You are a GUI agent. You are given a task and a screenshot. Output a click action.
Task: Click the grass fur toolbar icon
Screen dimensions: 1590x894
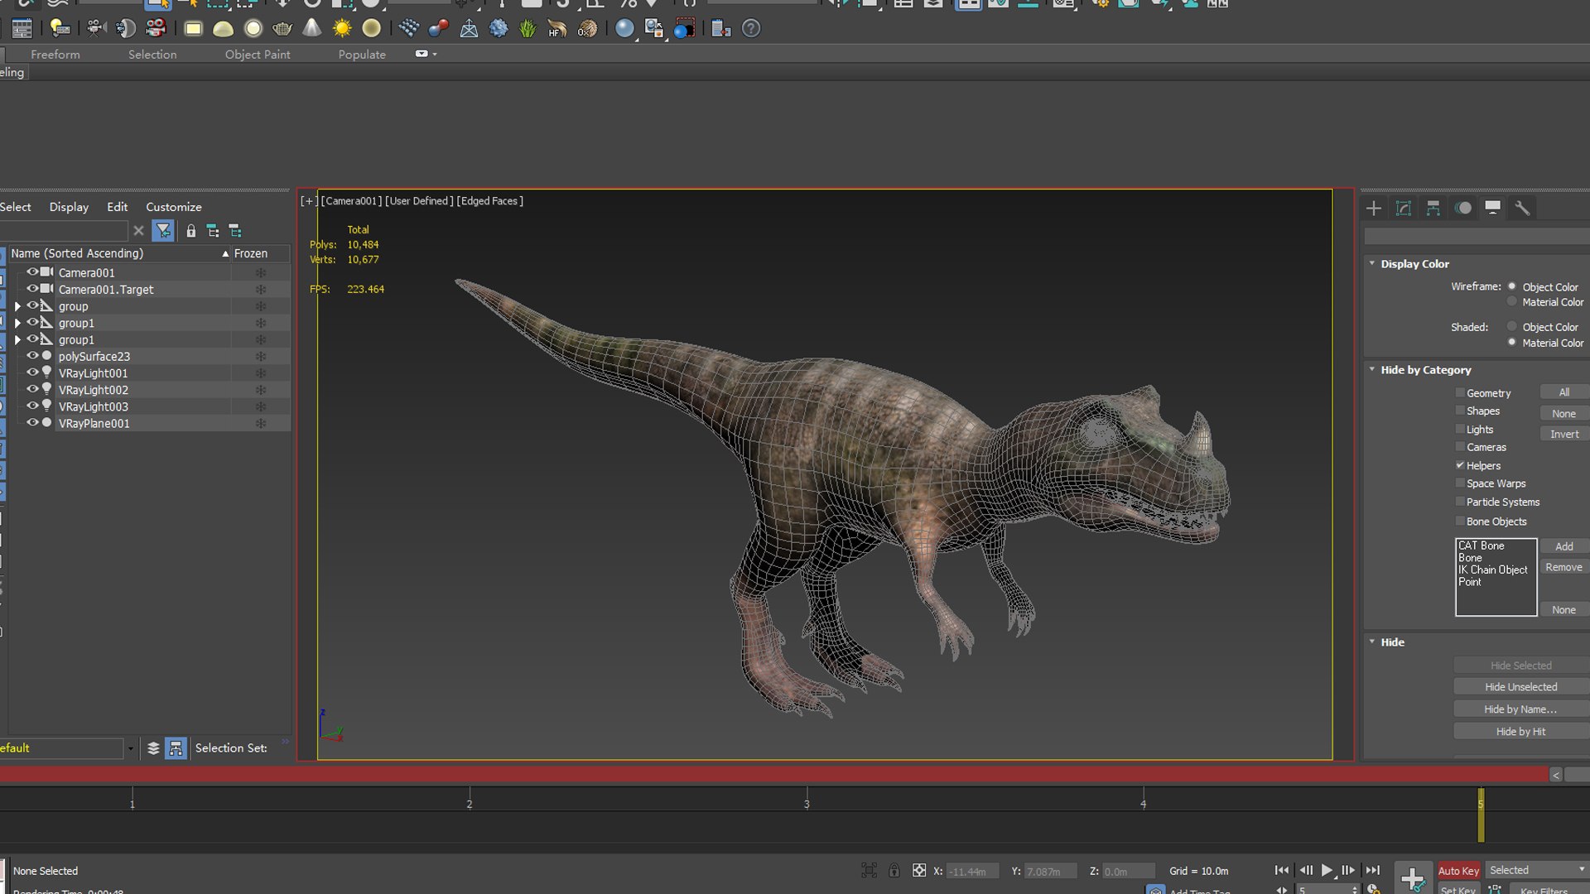(528, 29)
